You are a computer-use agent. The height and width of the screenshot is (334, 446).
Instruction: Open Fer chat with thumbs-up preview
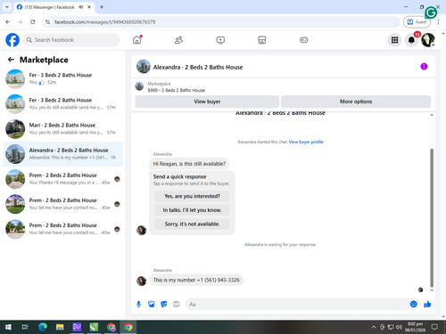click(62, 78)
